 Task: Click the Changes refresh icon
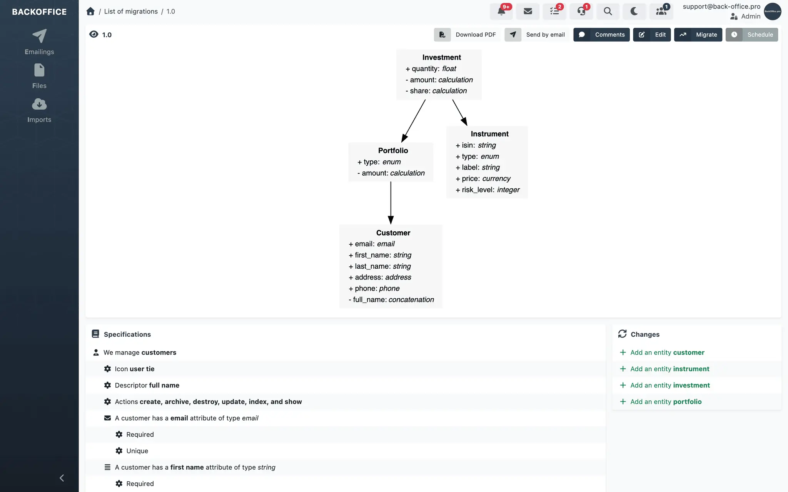coord(622,334)
